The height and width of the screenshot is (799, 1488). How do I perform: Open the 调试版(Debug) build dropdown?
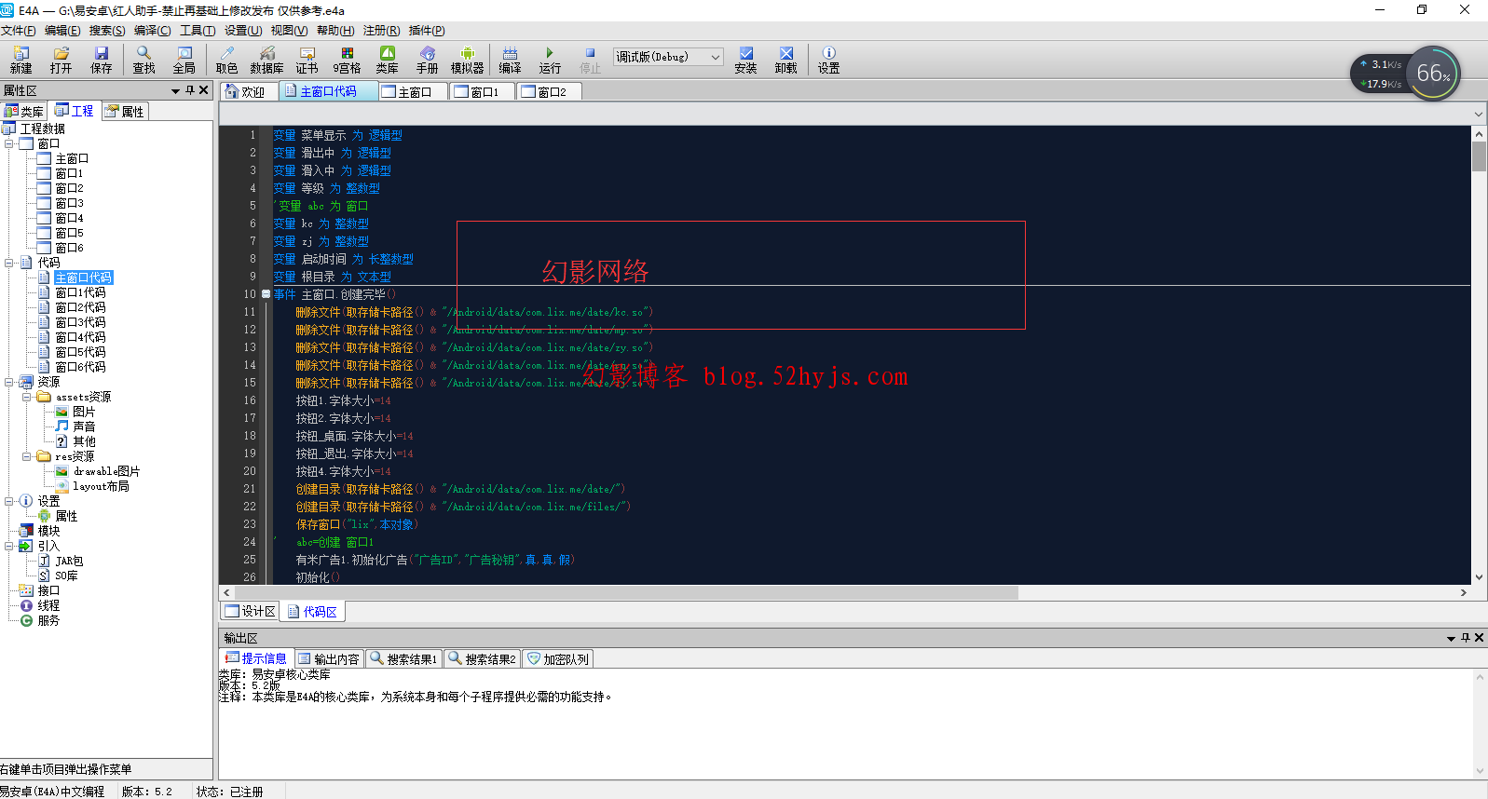pyautogui.click(x=716, y=57)
